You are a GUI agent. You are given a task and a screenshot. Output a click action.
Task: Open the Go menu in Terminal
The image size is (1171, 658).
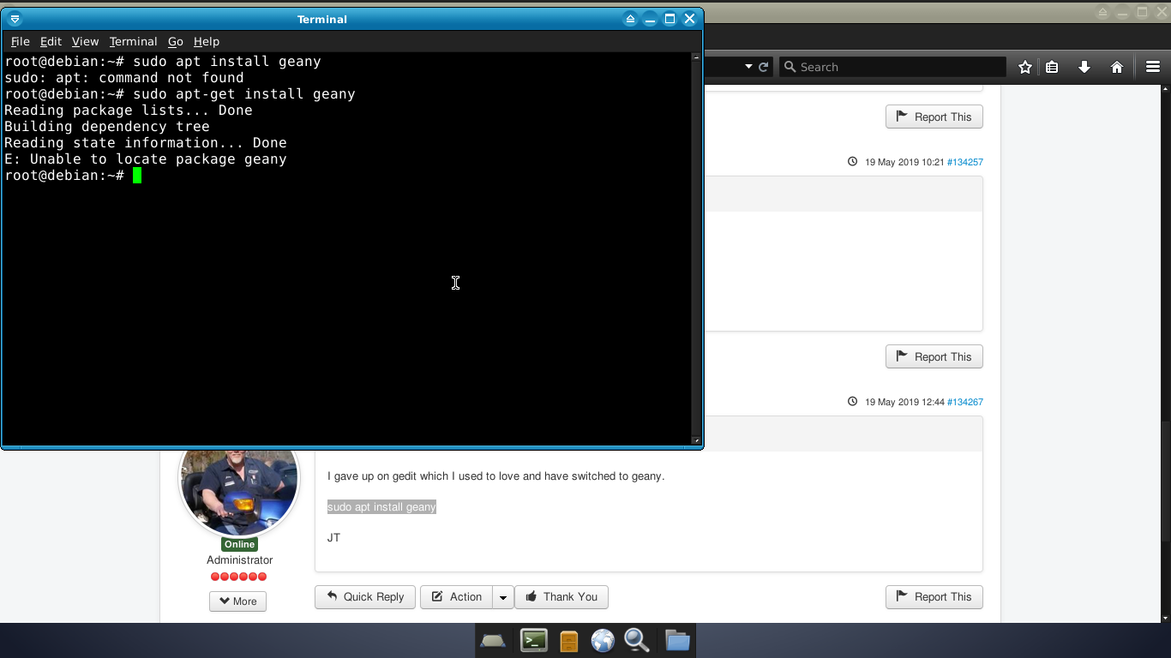point(175,41)
